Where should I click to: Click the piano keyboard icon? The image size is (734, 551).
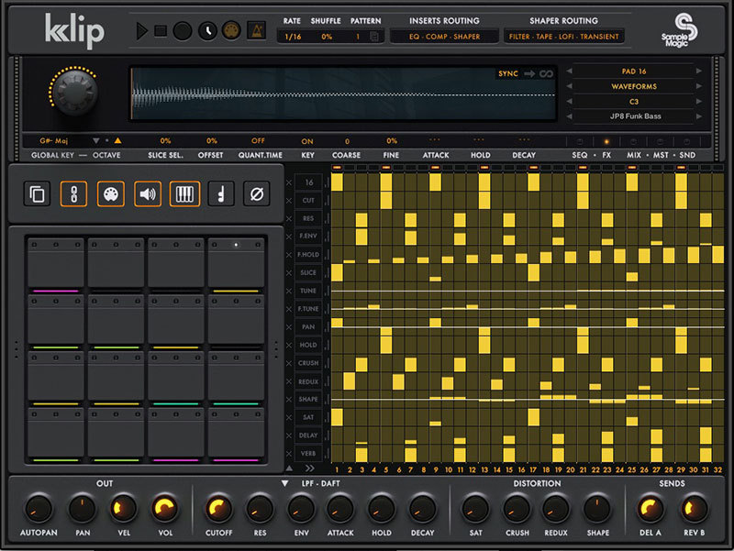click(x=183, y=194)
